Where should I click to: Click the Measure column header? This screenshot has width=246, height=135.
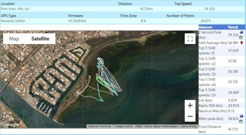point(205,27)
